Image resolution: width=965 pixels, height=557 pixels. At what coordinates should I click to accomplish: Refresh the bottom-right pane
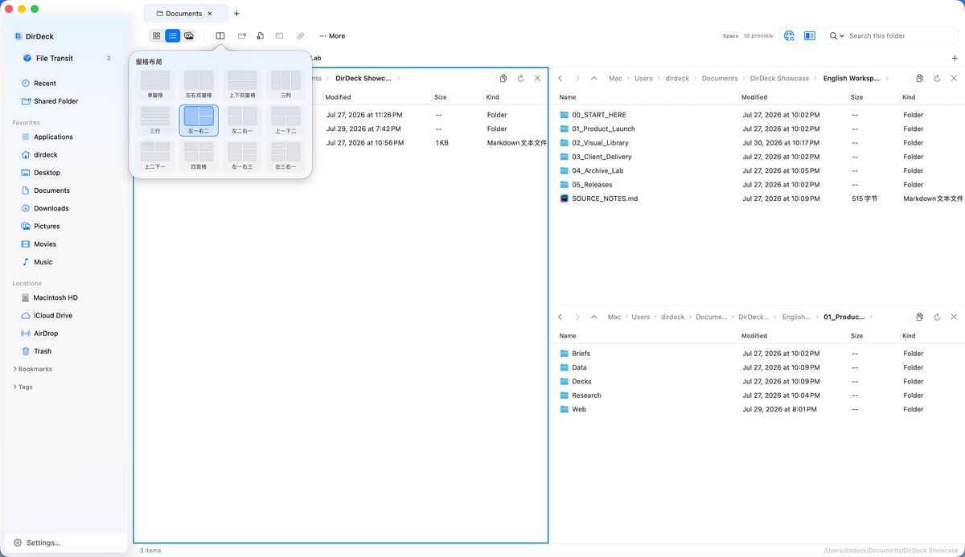coord(937,317)
